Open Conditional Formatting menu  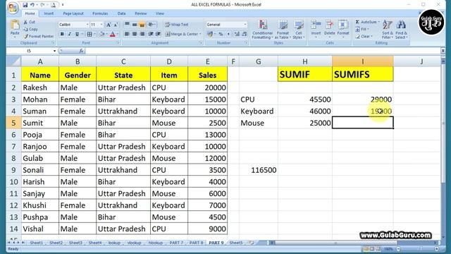tap(262, 30)
